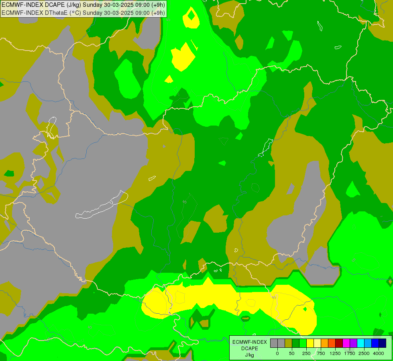Click the '250' legend scale label
This screenshot has width=393, height=361.
306,353
